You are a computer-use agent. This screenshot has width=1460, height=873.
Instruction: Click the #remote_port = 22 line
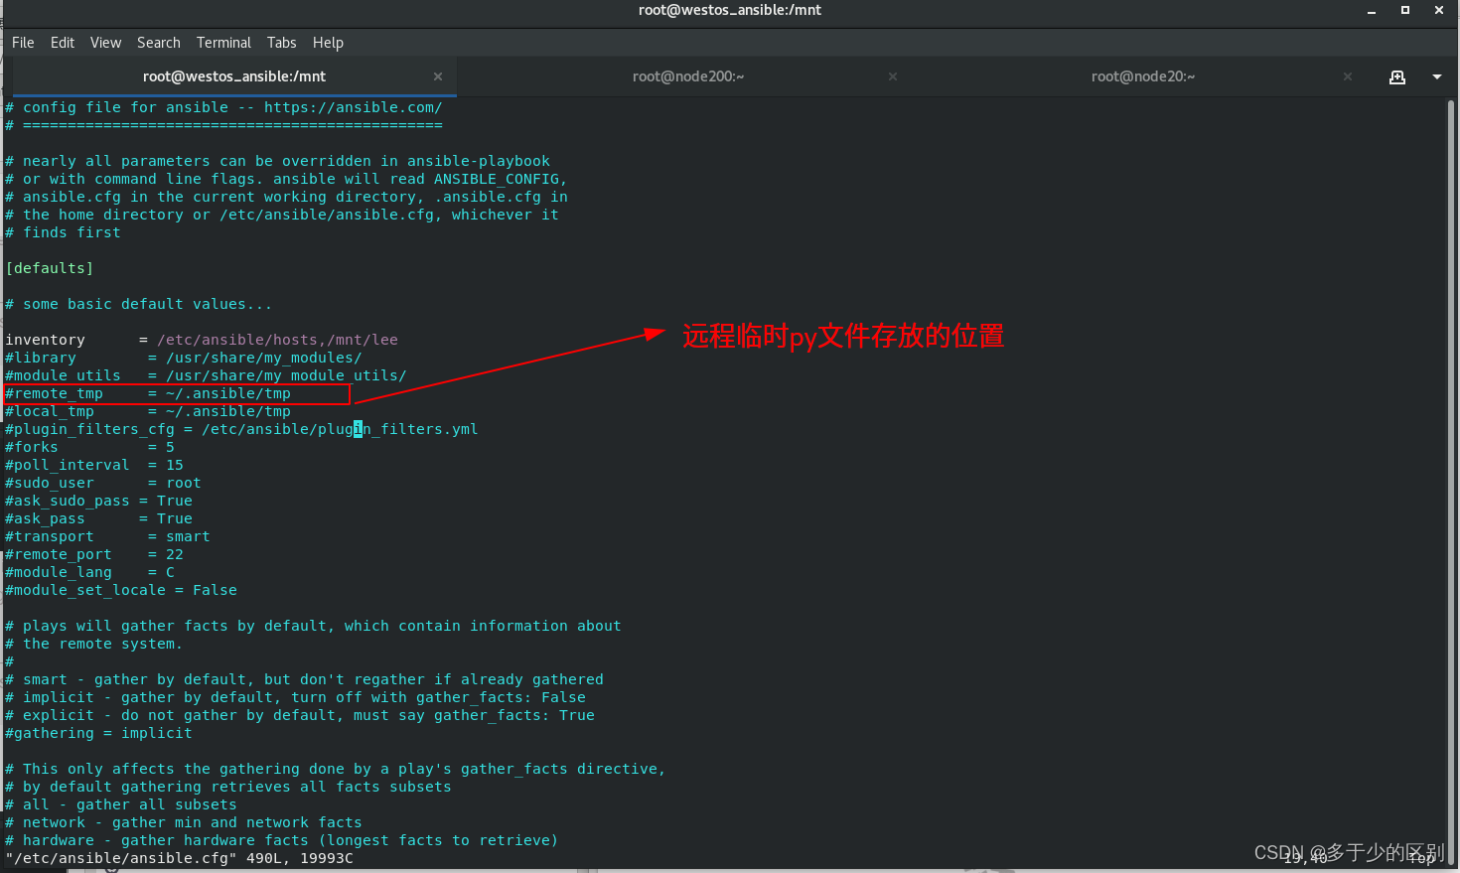coord(94,554)
